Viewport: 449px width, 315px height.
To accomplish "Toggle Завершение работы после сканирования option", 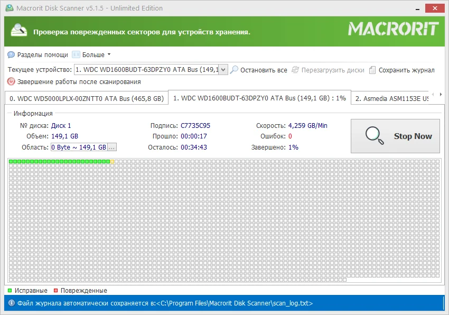I will (79, 82).
